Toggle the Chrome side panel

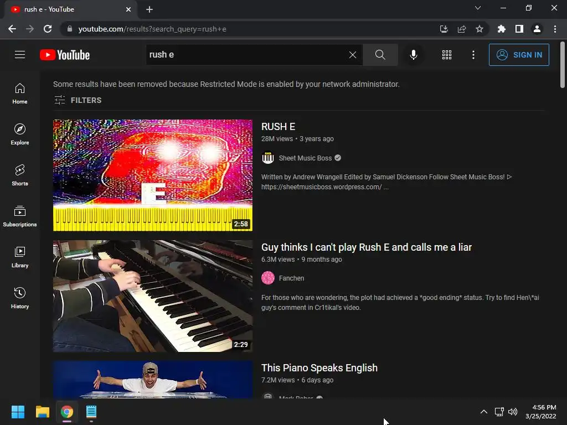(x=519, y=29)
